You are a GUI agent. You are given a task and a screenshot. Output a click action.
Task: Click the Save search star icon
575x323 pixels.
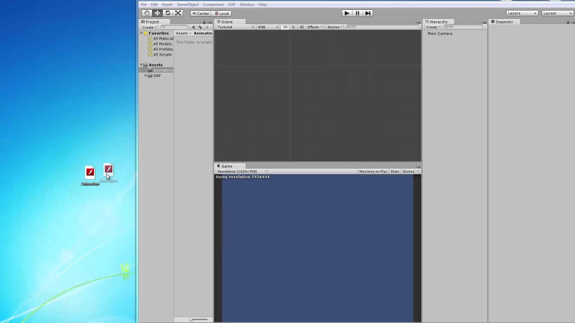coord(207,27)
